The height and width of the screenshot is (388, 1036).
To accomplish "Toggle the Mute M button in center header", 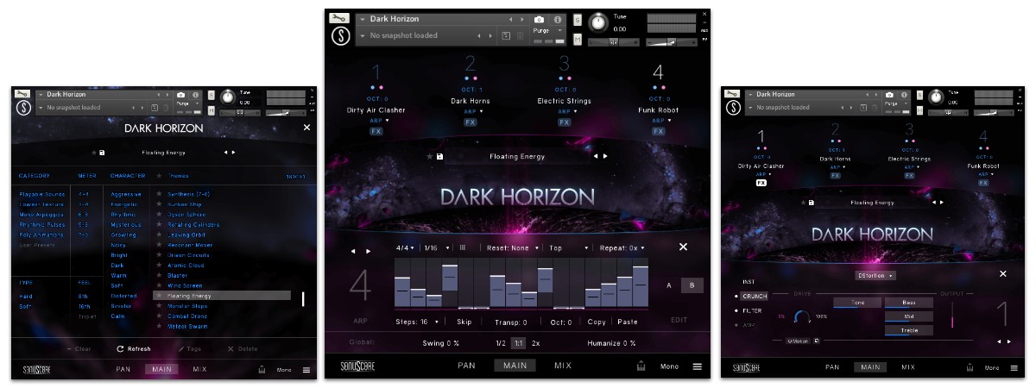I will point(577,38).
